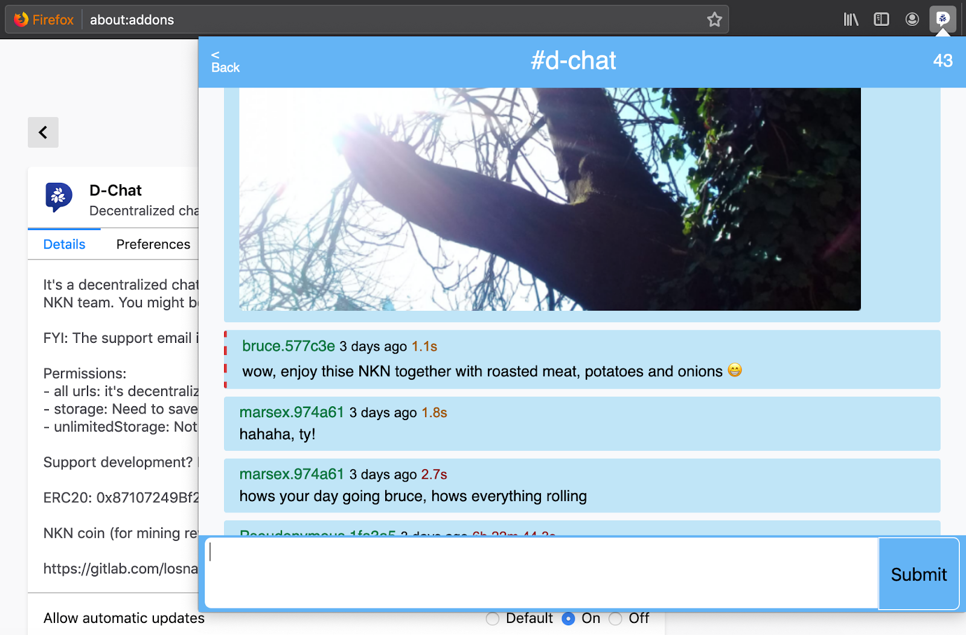966x635 pixels.
Task: Click the Firefox logo in address bar
Action: tap(22, 19)
